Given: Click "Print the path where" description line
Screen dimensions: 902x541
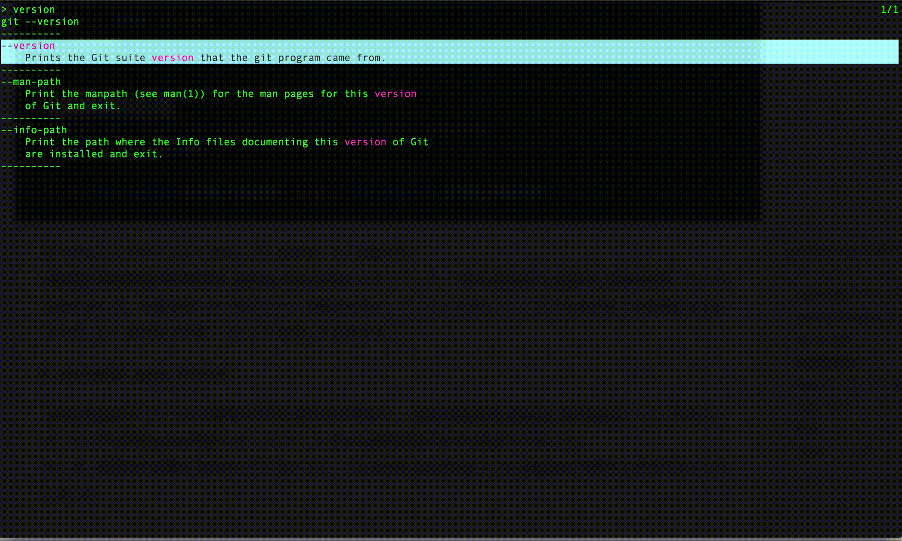Looking at the screenshot, I should (x=86, y=142).
